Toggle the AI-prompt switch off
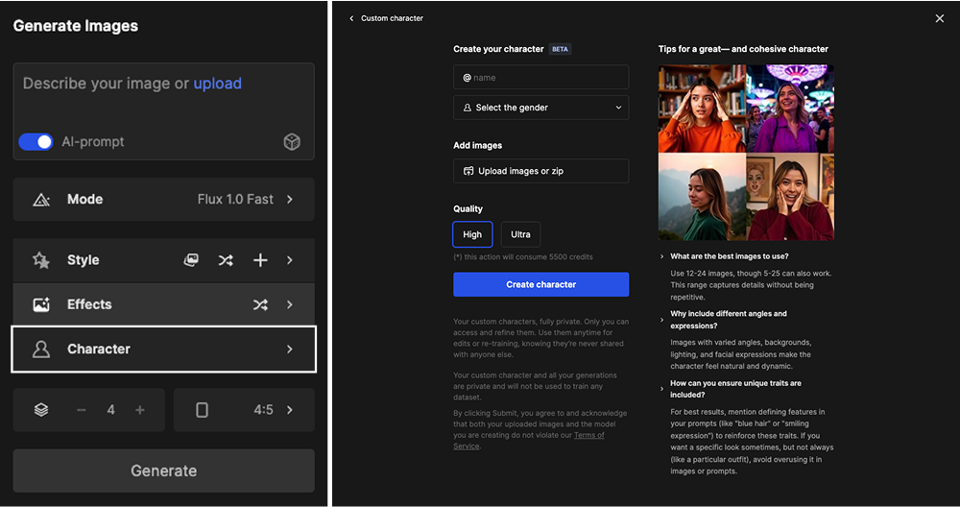 pos(36,142)
